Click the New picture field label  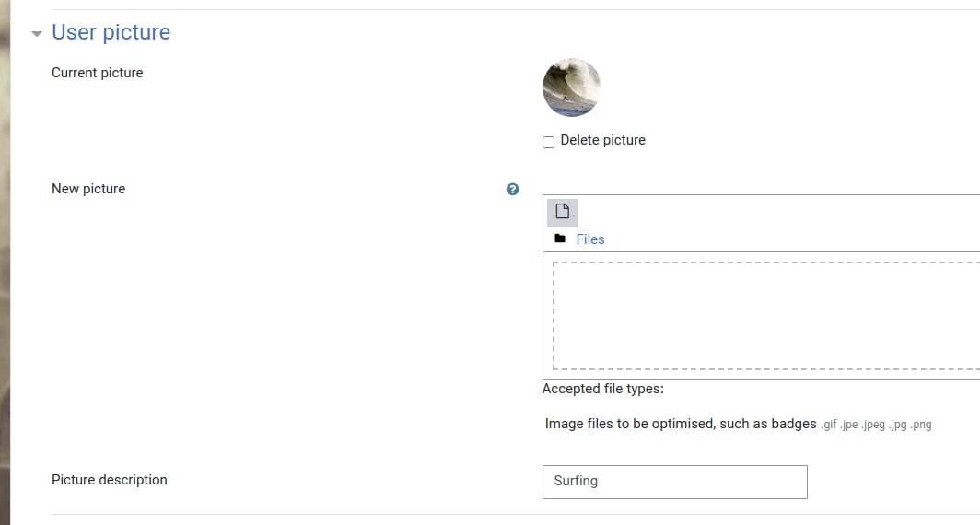tap(88, 189)
